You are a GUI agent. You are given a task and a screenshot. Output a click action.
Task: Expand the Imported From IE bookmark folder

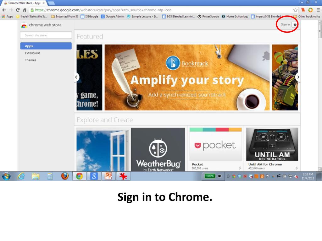coord(64,16)
